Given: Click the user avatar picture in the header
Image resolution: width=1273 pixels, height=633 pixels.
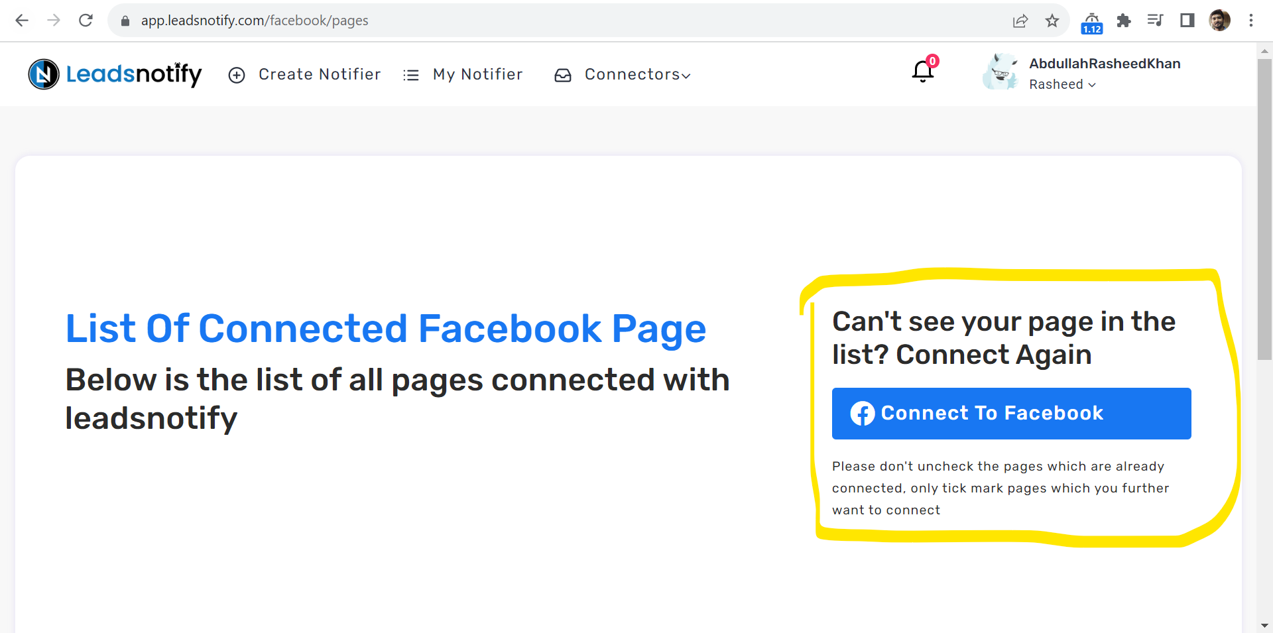Looking at the screenshot, I should [1000, 72].
